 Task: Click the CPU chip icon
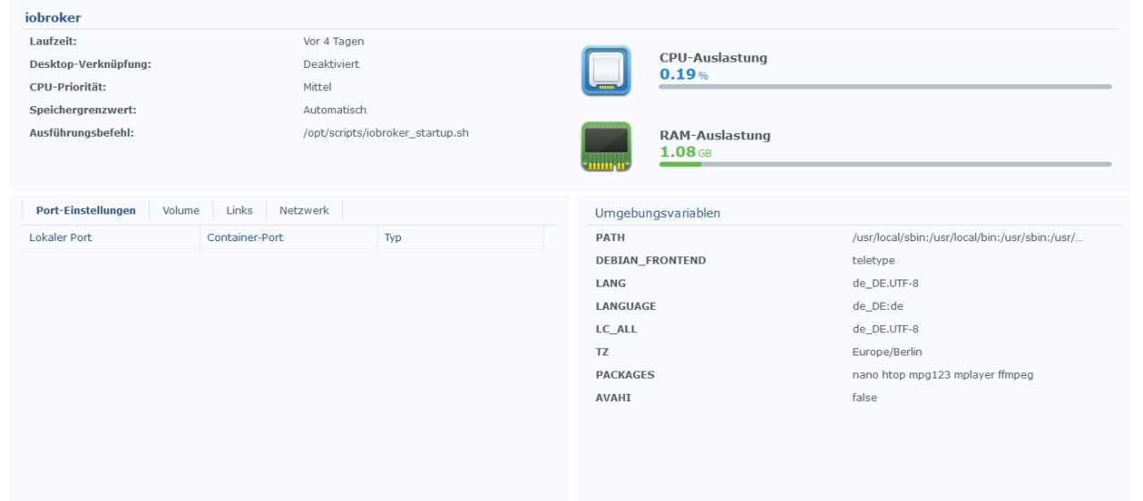pos(606,71)
